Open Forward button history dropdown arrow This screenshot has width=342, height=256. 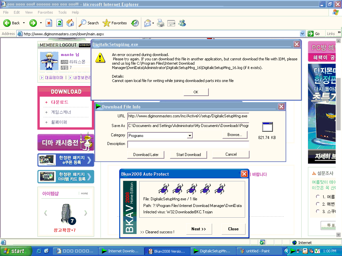(x=41, y=23)
